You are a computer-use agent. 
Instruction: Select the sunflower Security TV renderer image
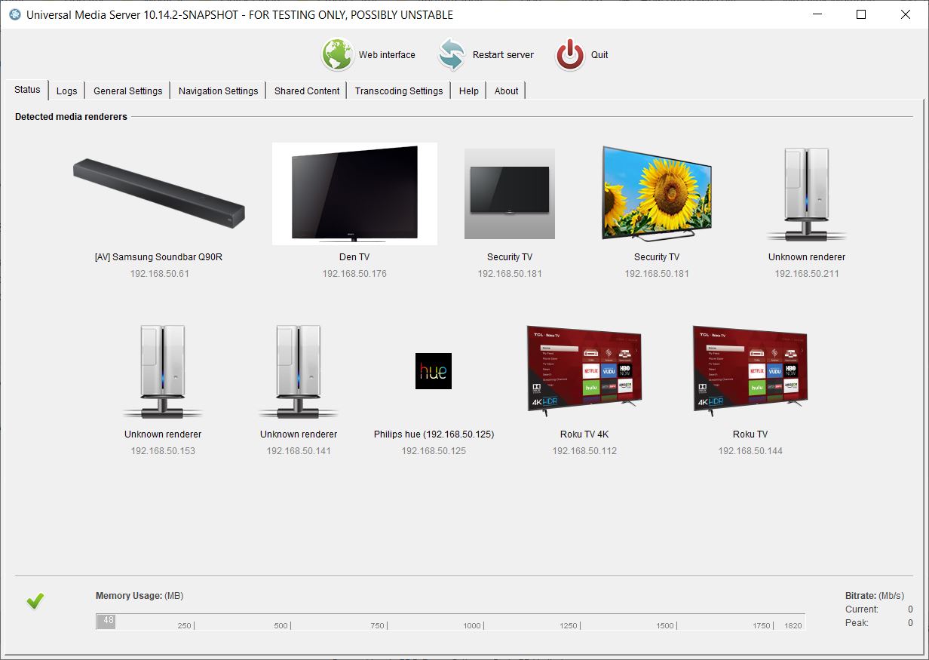pos(657,194)
